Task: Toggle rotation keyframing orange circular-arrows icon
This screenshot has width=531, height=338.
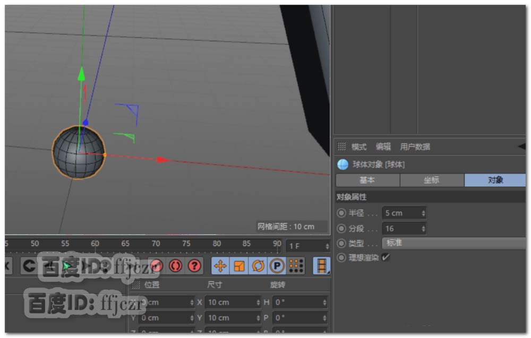Action: click(x=258, y=266)
